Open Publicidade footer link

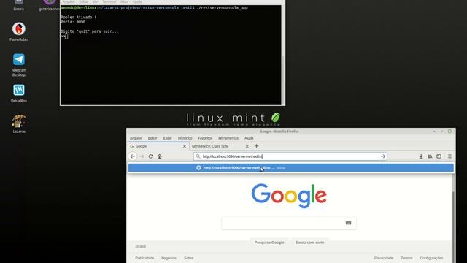tap(144, 258)
